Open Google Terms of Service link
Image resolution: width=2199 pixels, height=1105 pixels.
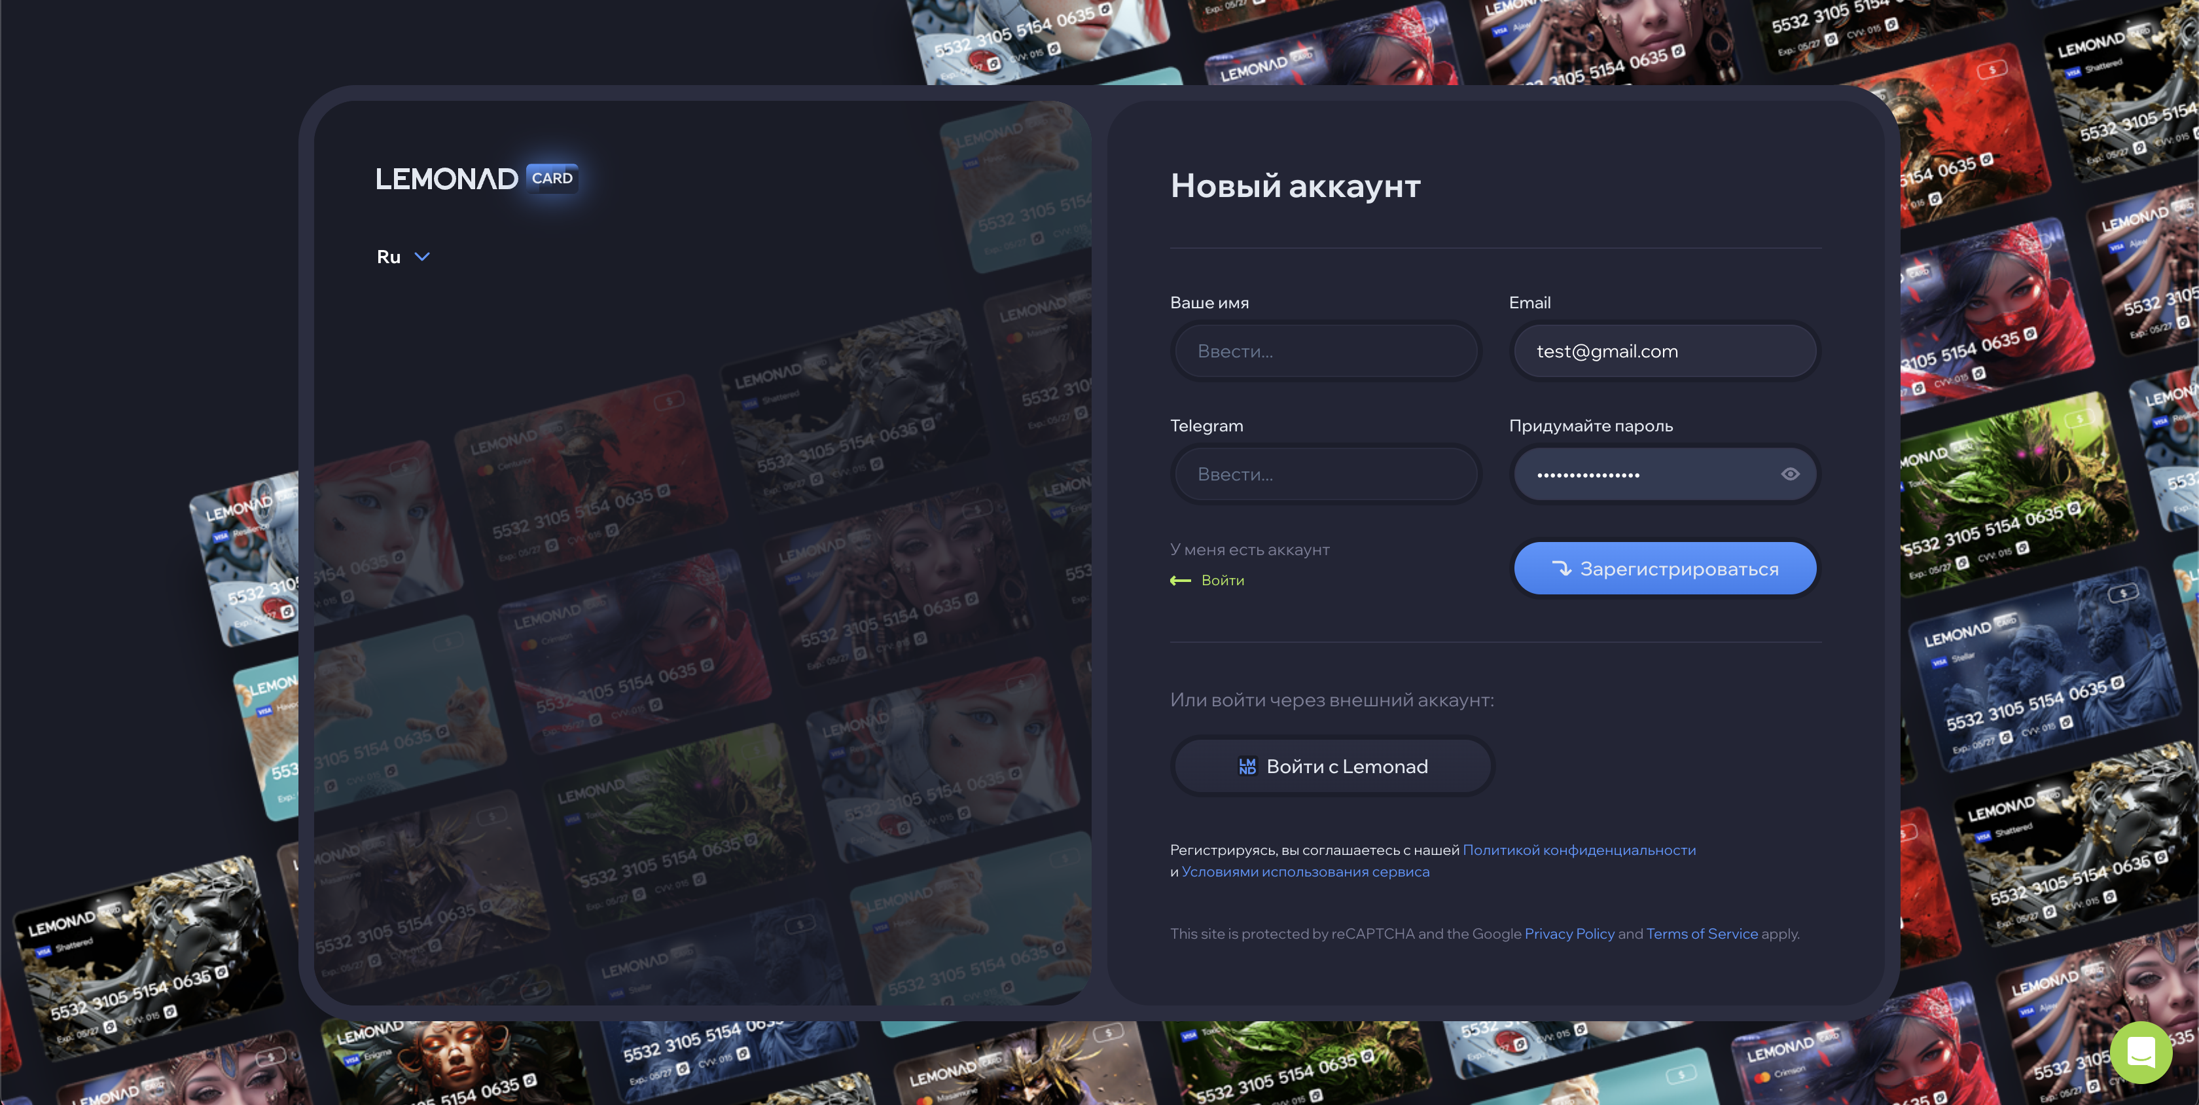1702,933
